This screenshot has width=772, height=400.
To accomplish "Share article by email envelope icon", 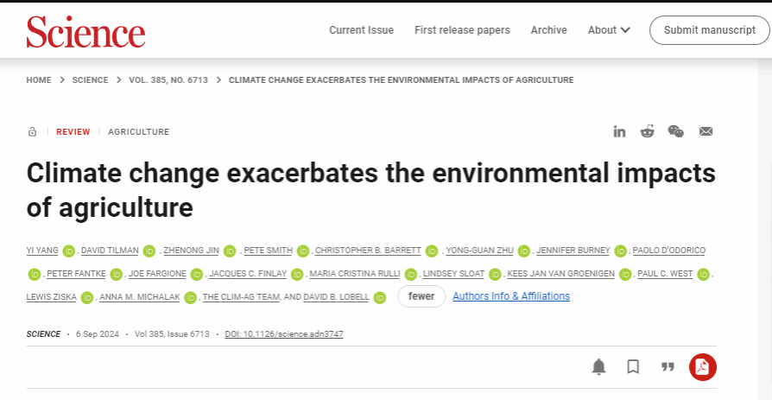I will coord(706,131).
